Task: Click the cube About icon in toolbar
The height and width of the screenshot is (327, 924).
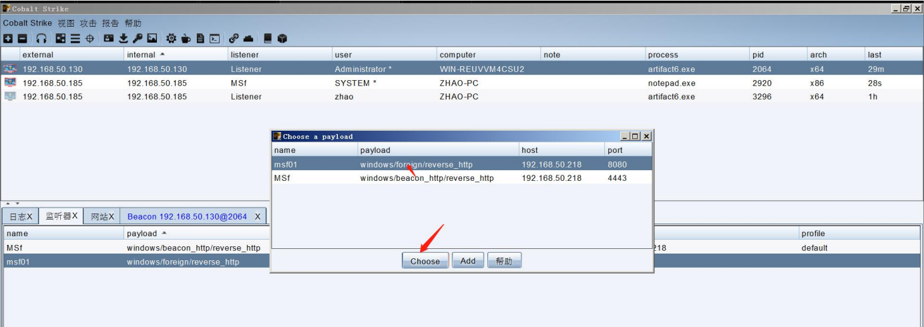Action: click(282, 39)
